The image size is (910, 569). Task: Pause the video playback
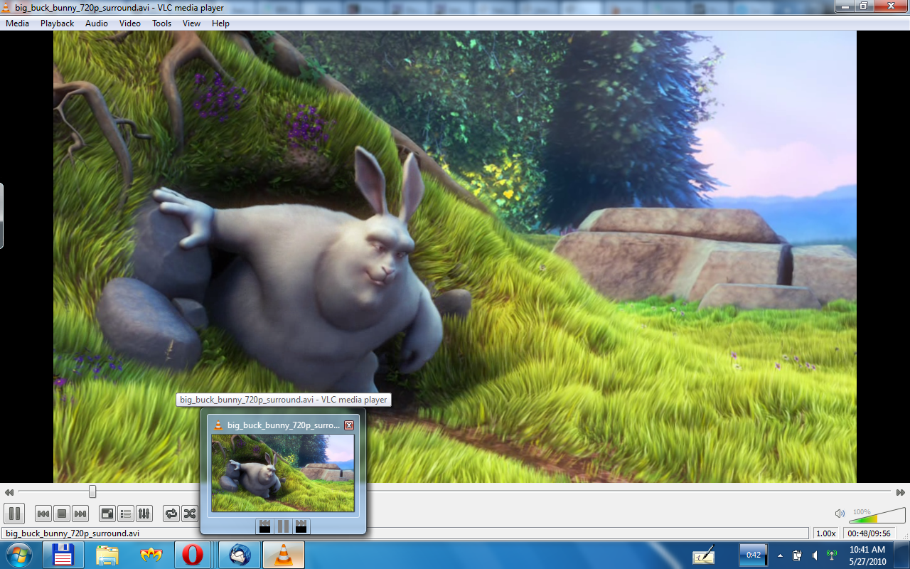point(14,514)
